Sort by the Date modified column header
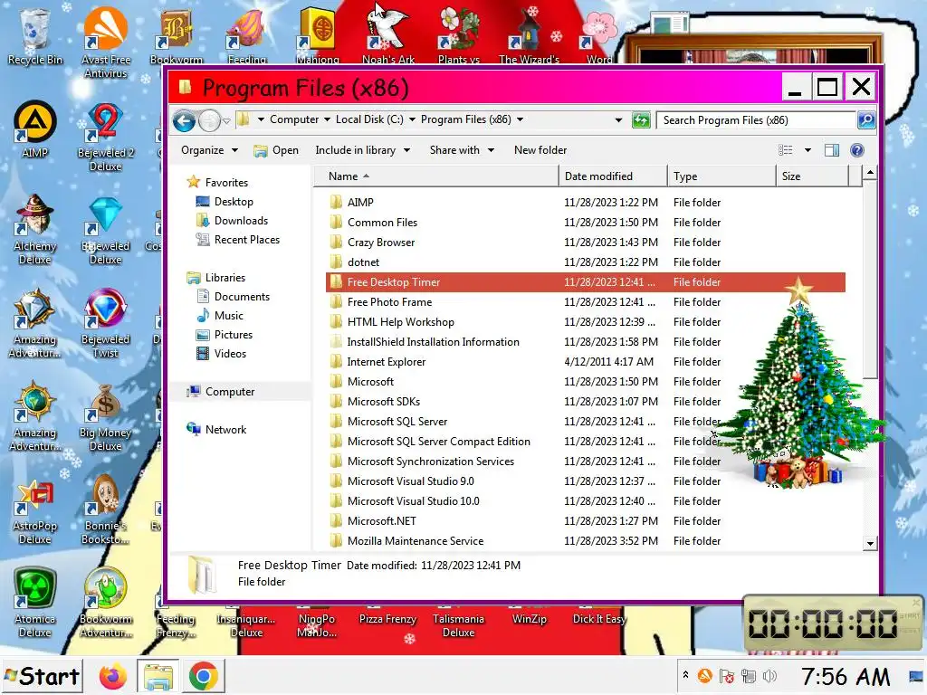The width and height of the screenshot is (927, 695). [x=613, y=176]
